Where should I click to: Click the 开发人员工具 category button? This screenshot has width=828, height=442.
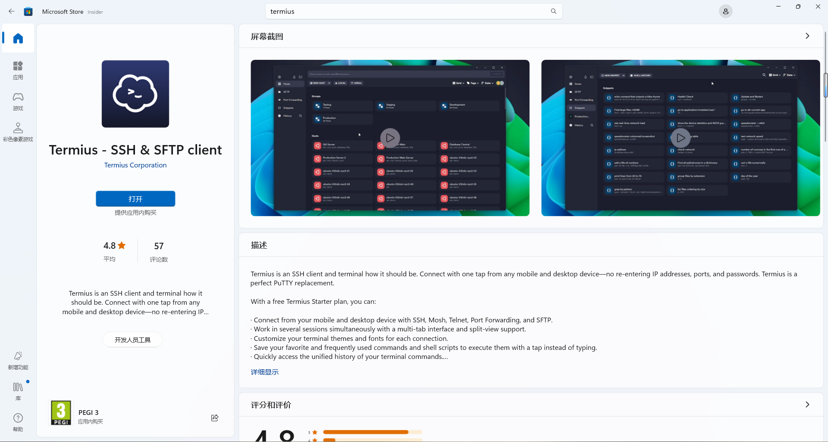click(133, 340)
